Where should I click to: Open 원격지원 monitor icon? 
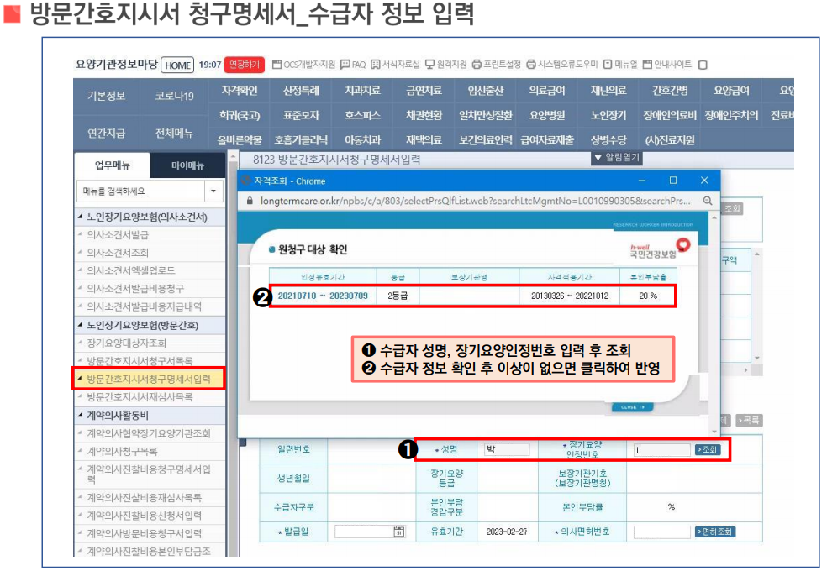[429, 65]
